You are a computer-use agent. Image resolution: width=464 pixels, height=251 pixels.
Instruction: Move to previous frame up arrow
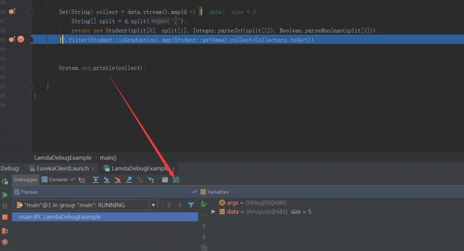click(x=169, y=205)
